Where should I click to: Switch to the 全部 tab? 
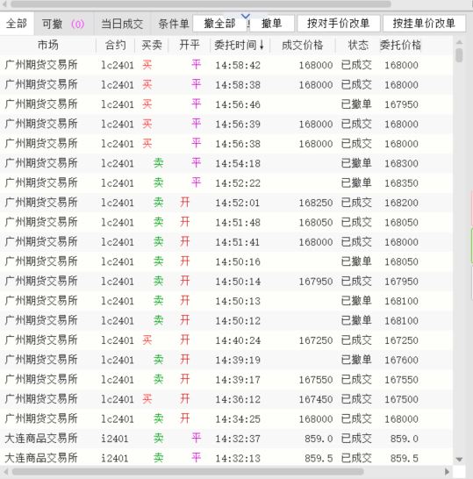click(x=17, y=24)
